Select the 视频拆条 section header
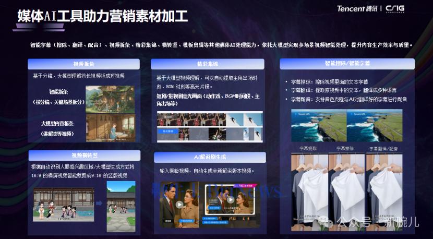The height and width of the screenshot is (239, 433). 83,64
